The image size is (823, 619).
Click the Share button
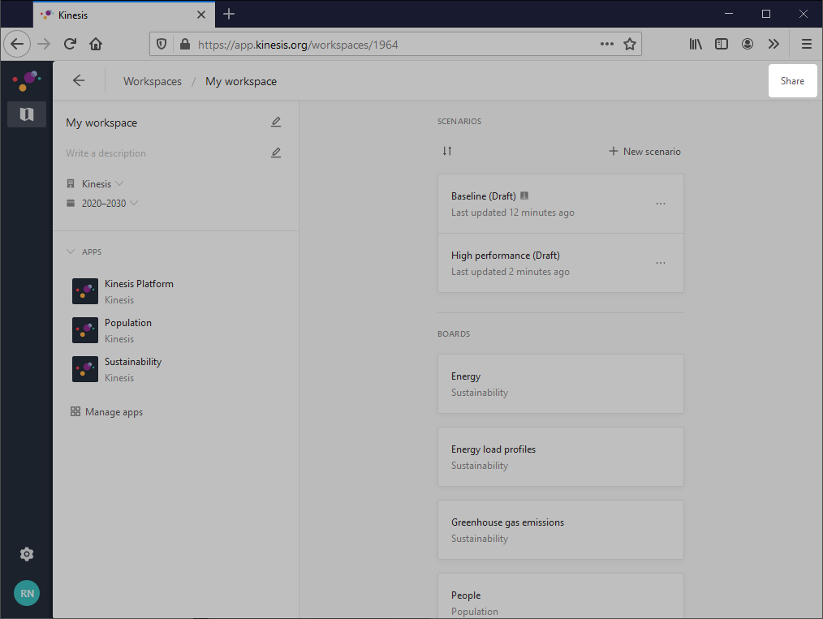[x=792, y=81]
